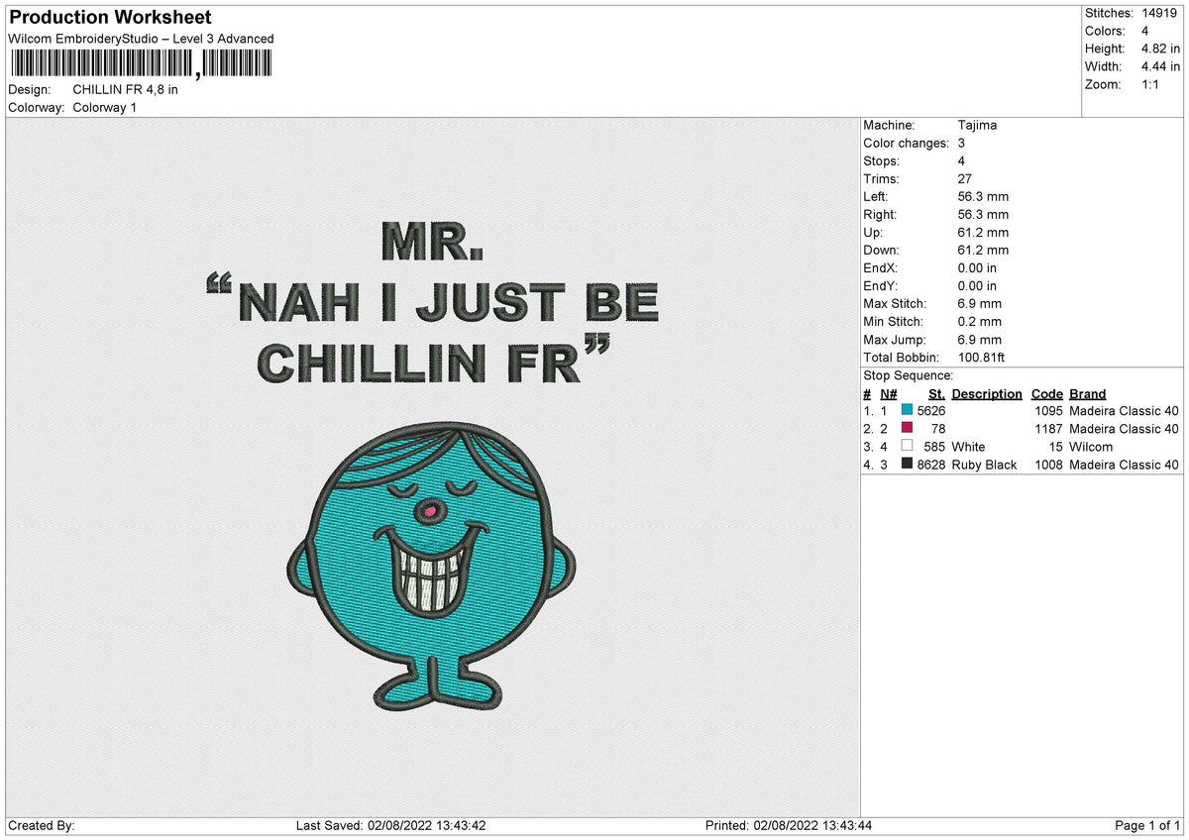Click the embroidered character's pink nose
Screen dimensions: 1189x840
coord(428,511)
